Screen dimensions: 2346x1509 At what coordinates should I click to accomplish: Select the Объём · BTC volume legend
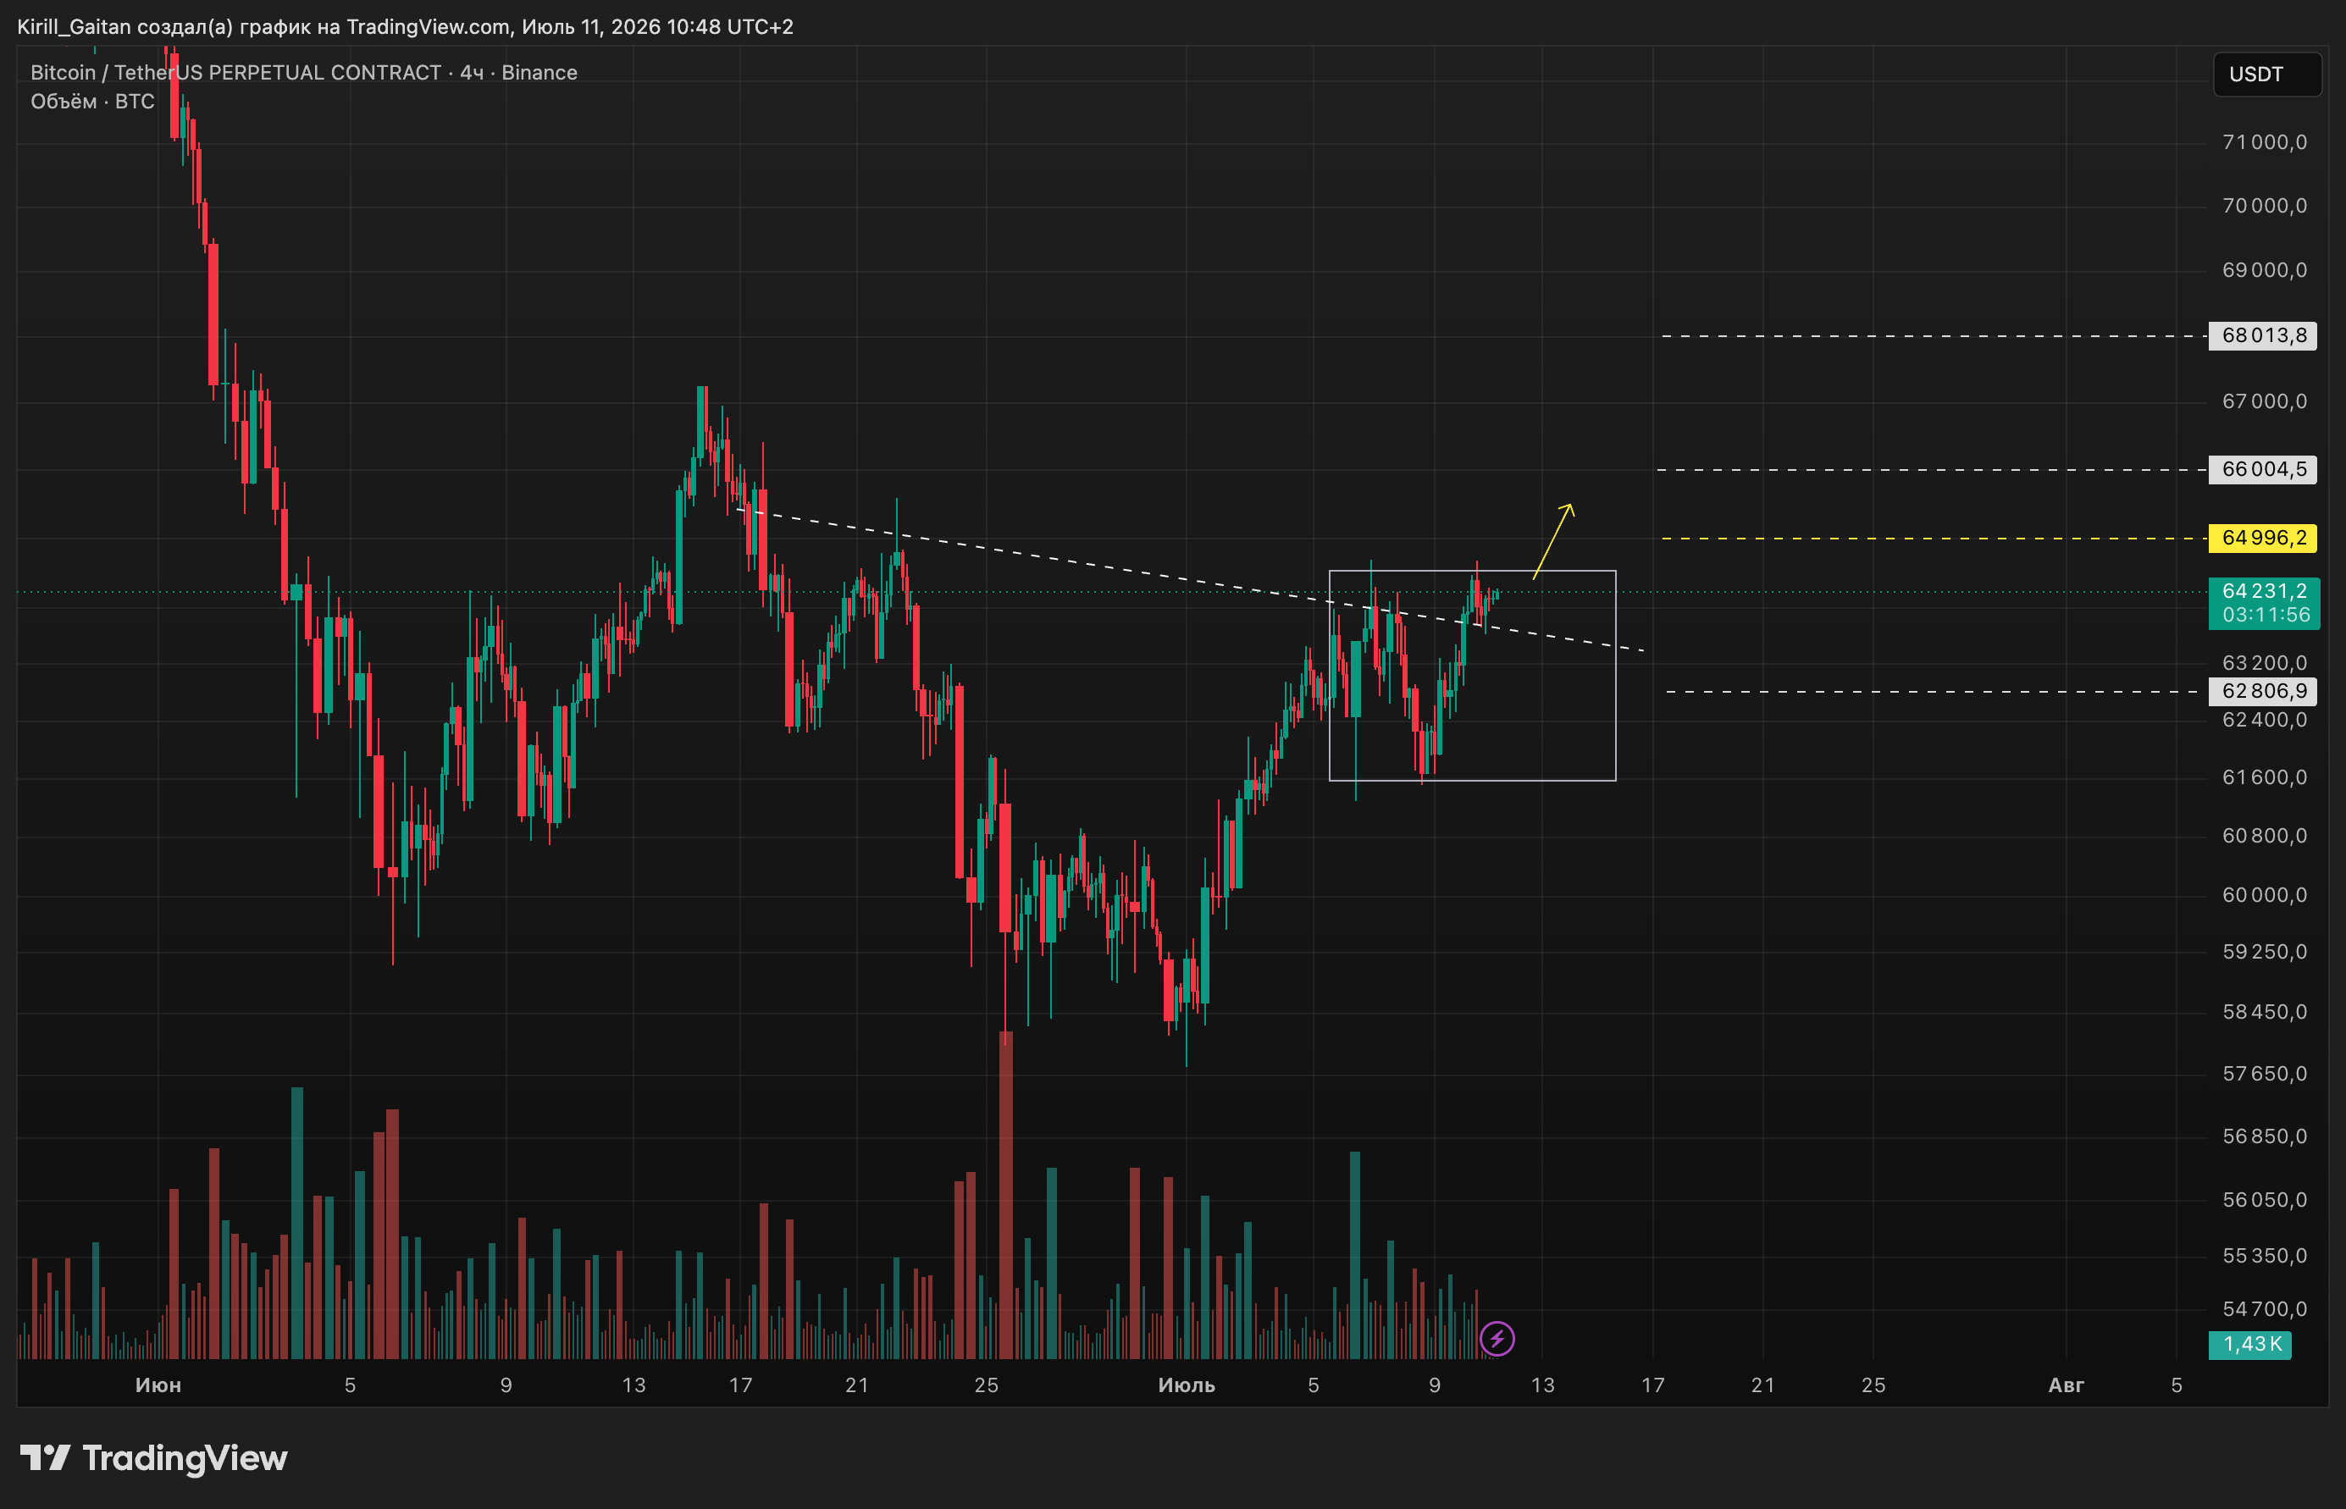coord(93,102)
